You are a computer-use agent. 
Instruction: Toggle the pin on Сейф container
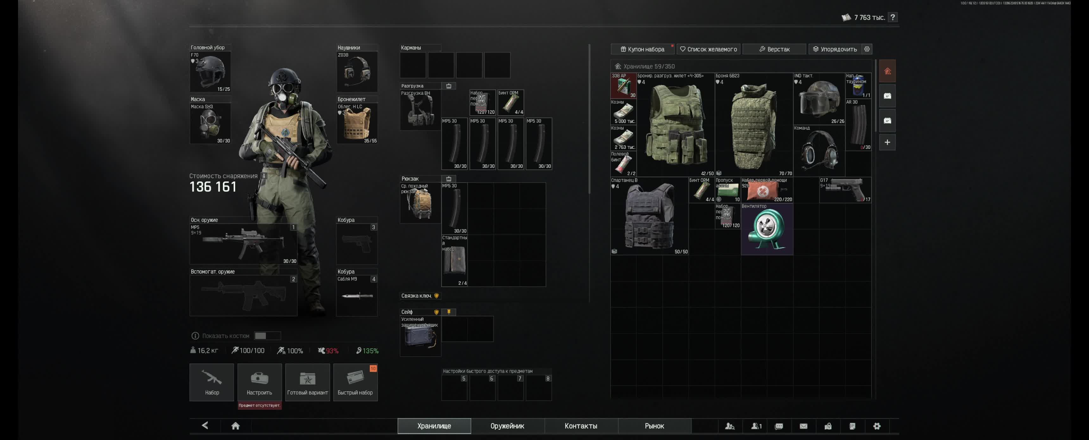pos(449,312)
